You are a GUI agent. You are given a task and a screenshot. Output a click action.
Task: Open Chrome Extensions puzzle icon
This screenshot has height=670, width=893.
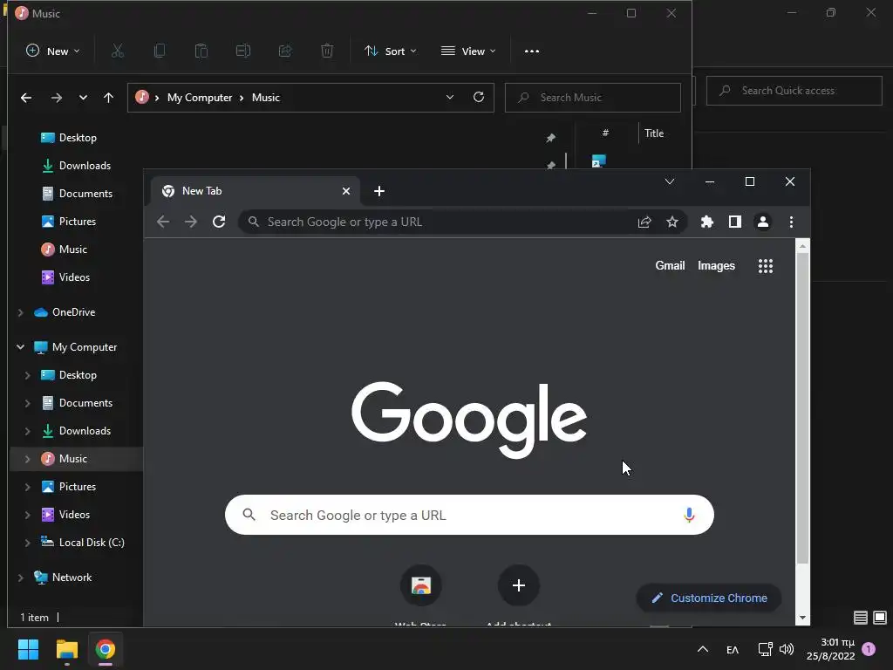coord(706,222)
